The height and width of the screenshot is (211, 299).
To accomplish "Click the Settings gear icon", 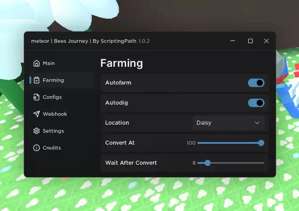I will pyautogui.click(x=37, y=131).
